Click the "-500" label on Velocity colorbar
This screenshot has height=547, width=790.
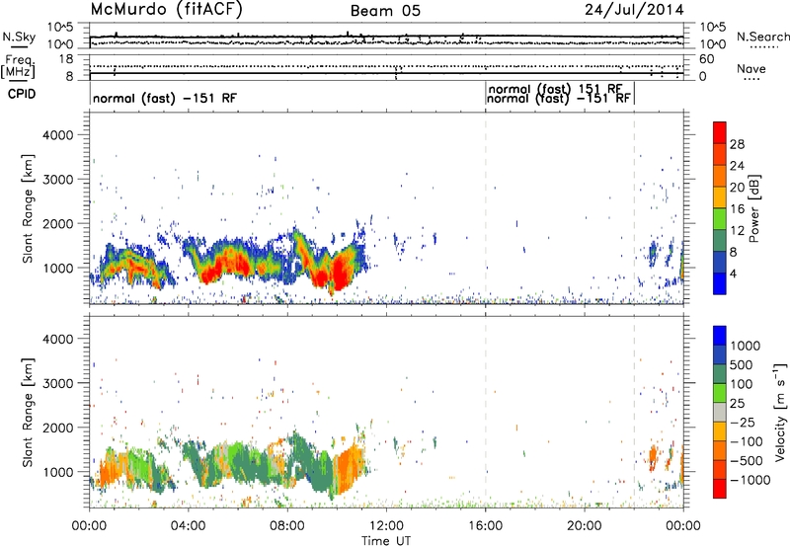(747, 461)
